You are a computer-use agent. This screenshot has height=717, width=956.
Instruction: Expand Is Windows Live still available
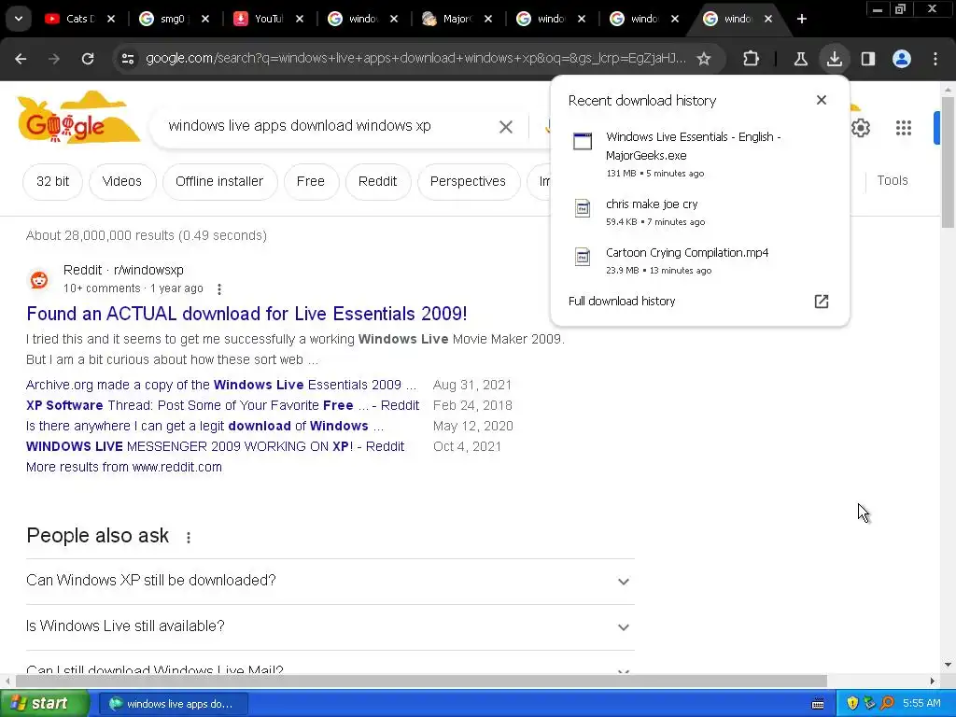pyautogui.click(x=330, y=626)
